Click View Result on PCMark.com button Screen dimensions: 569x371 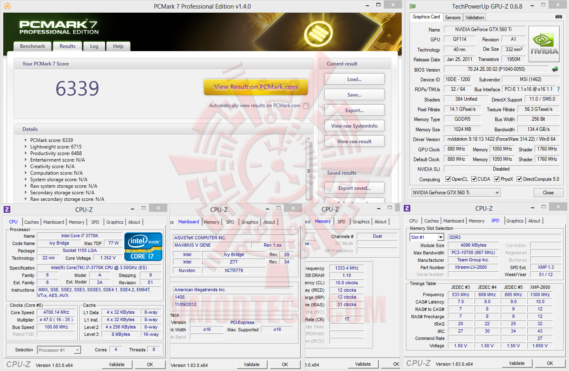tap(256, 87)
